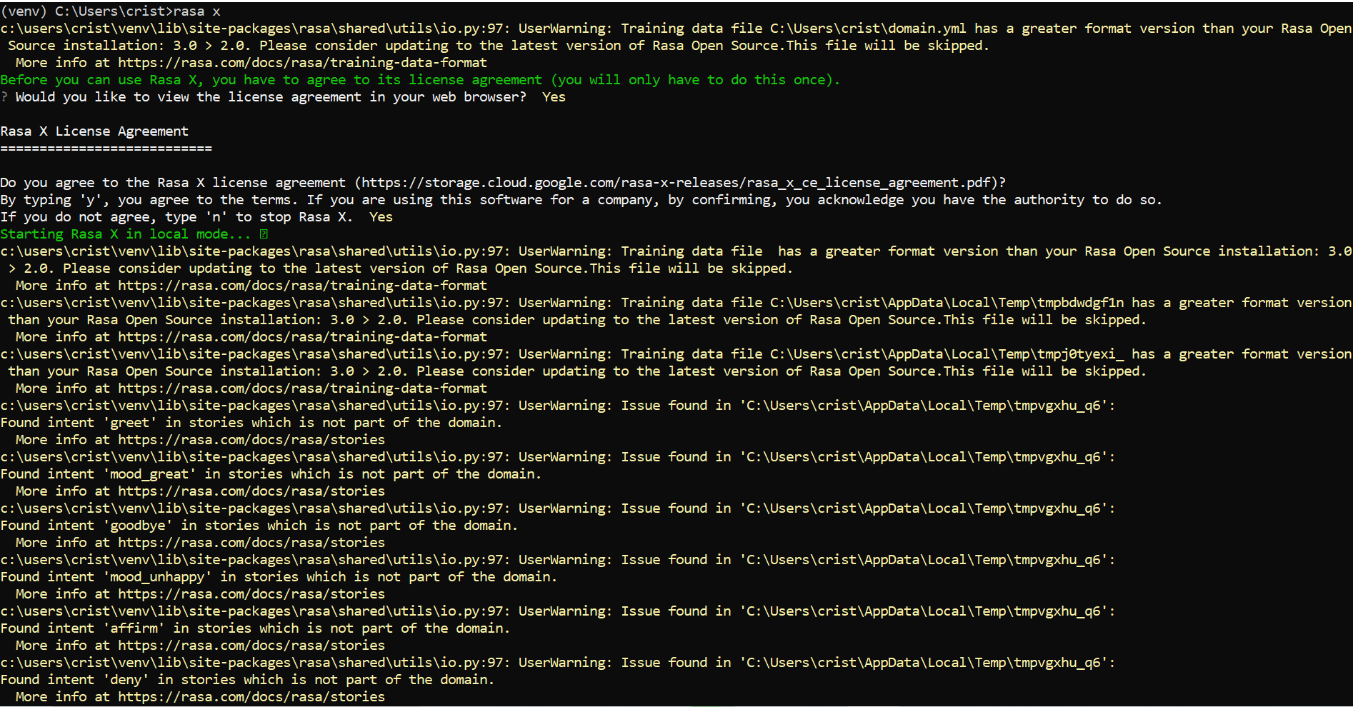Click the "Found intent 'goodbye'" warning line
The image size is (1353, 707).
pyautogui.click(x=259, y=526)
